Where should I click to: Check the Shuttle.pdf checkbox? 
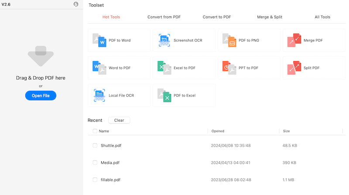click(x=95, y=146)
